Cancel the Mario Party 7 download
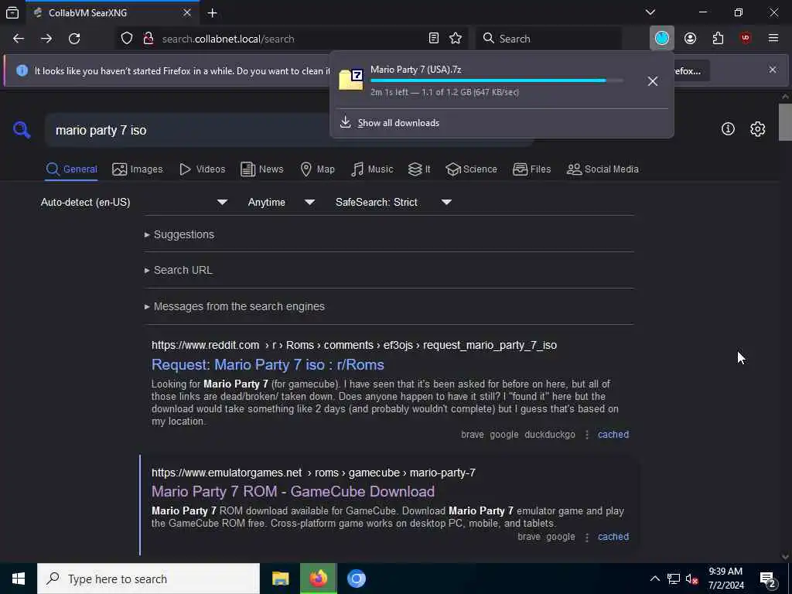This screenshot has height=594, width=792. tap(653, 80)
